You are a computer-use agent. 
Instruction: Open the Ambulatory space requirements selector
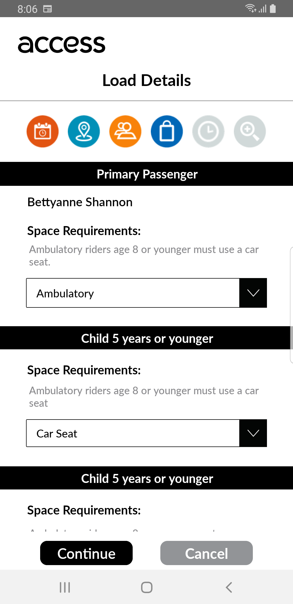tap(146, 293)
